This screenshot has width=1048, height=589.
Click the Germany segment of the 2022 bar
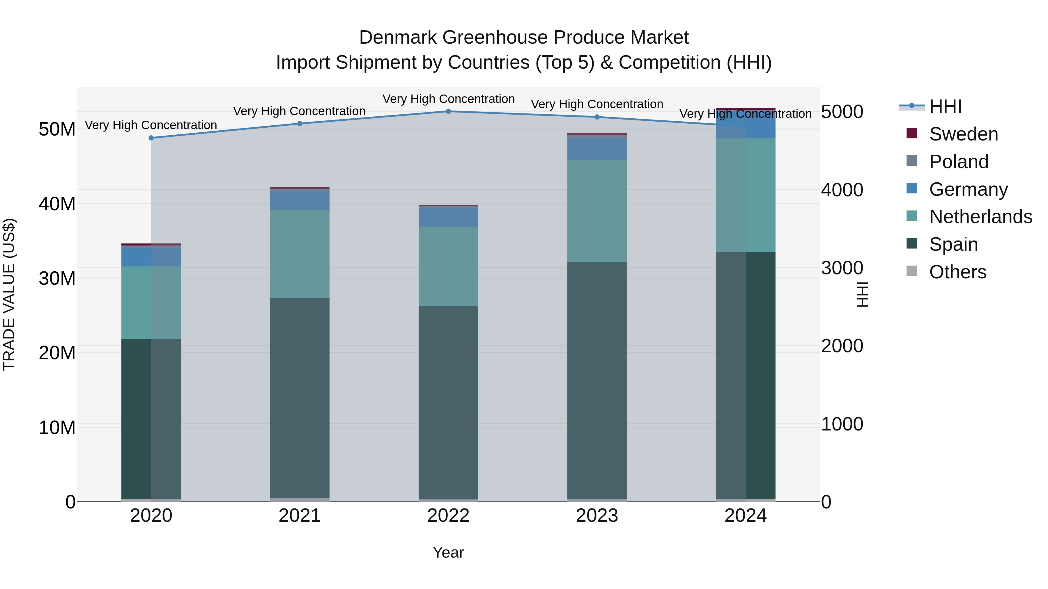(x=448, y=217)
